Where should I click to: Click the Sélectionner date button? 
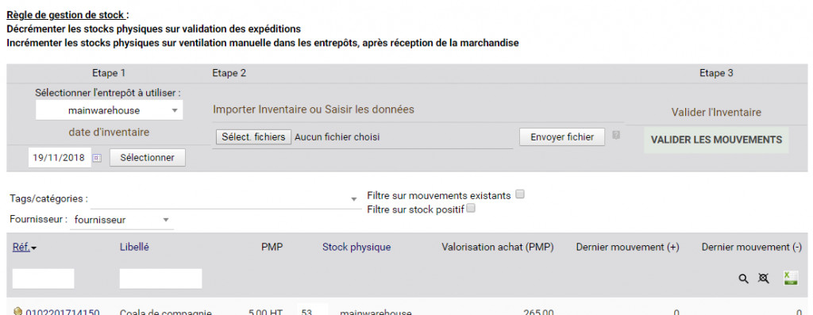tap(147, 157)
